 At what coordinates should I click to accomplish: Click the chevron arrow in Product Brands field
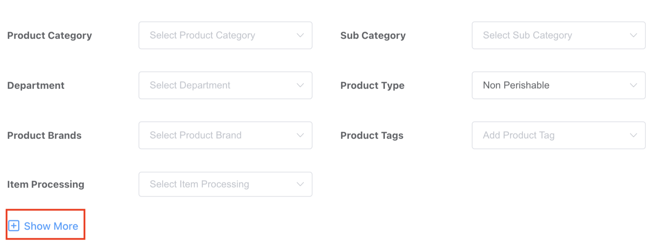pyautogui.click(x=300, y=135)
